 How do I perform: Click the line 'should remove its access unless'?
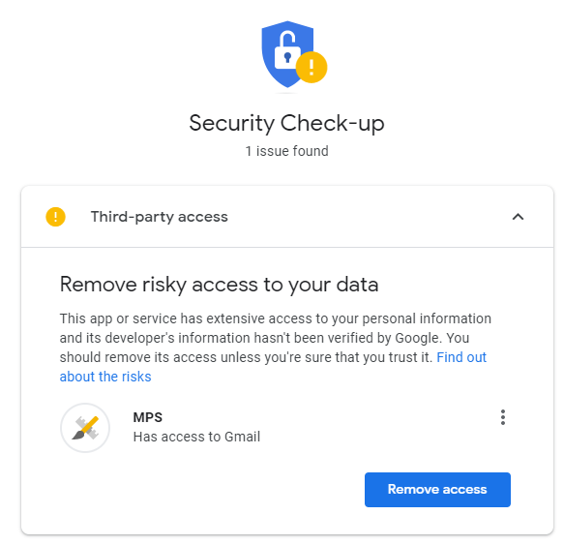point(246,357)
